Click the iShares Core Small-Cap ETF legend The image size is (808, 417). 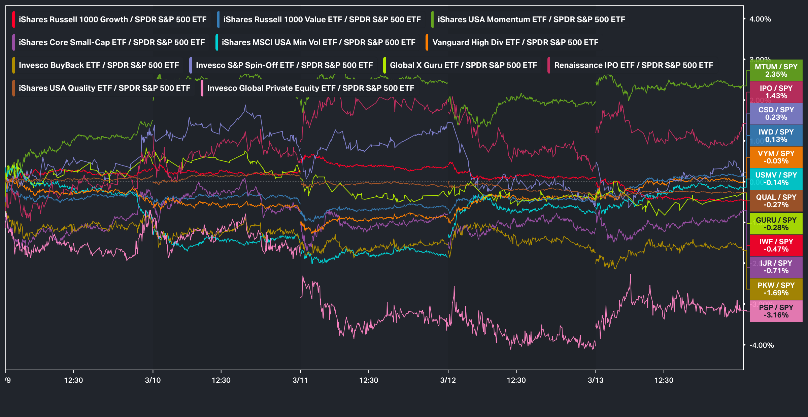pyautogui.click(x=111, y=42)
